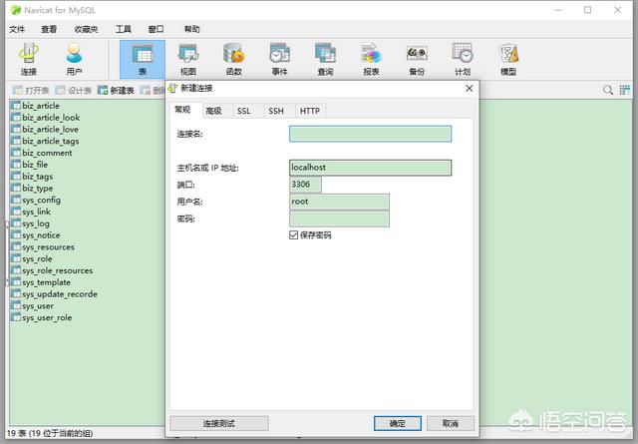The image size is (638, 444).
Task: Select table biz_type
Action: [32, 189]
